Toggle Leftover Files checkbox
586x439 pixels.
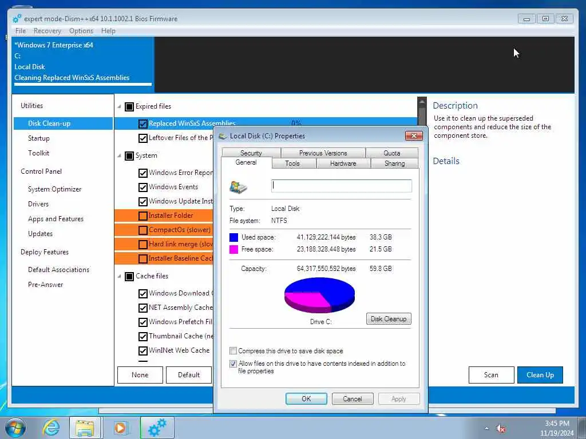[142, 138]
